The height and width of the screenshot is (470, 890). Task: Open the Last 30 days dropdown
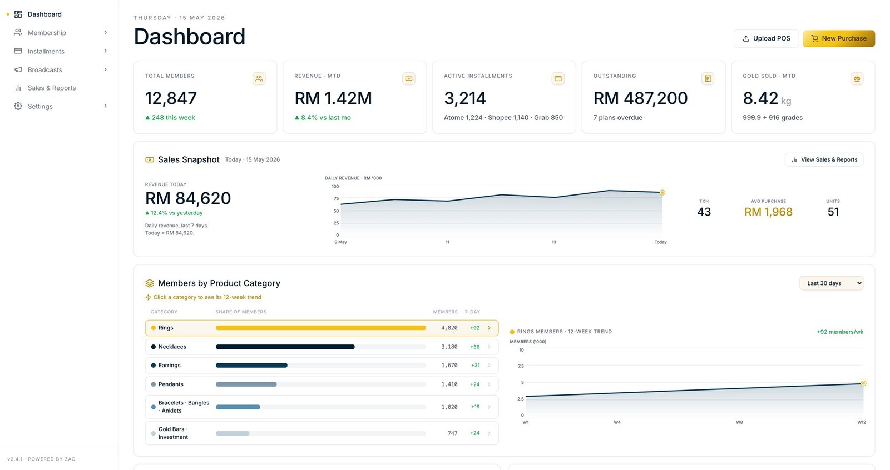(x=831, y=283)
